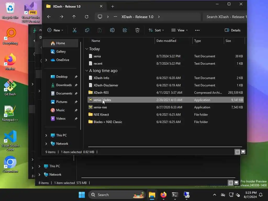
Task: Select the xenia-nxe application file
Action: click(x=165, y=107)
